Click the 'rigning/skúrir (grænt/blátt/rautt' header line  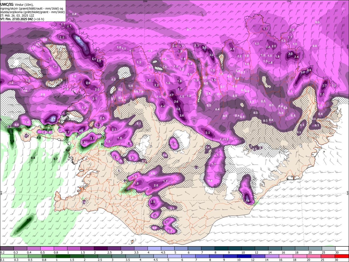click(32, 8)
